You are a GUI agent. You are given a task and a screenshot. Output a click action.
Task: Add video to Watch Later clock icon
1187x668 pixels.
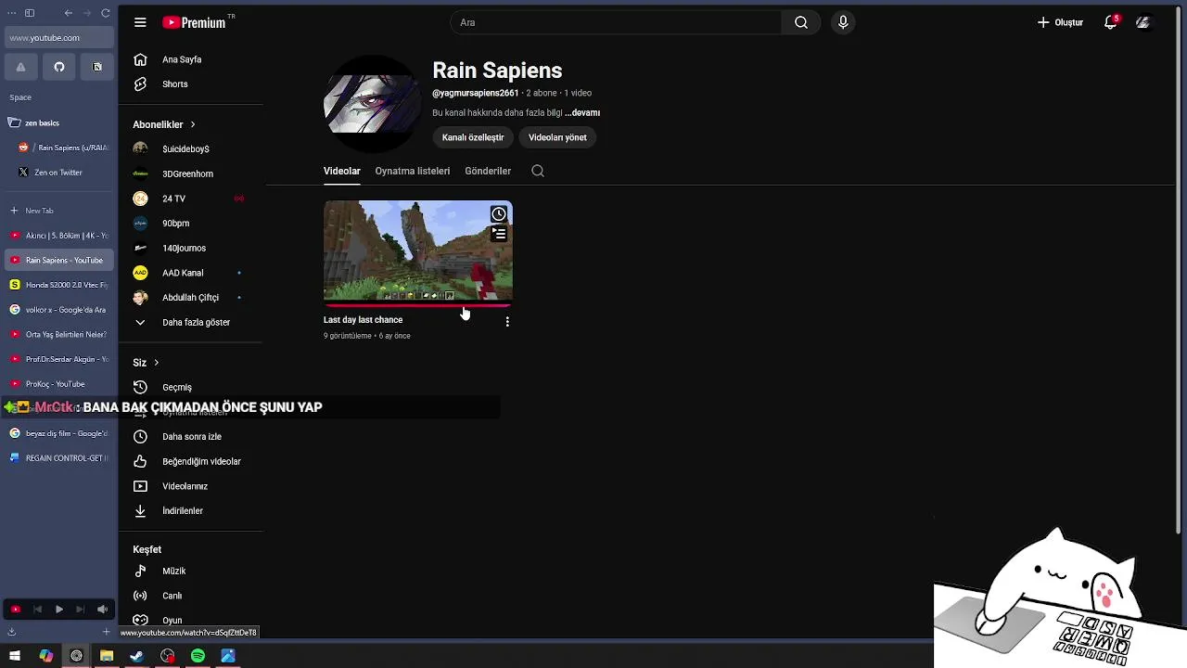point(499,214)
